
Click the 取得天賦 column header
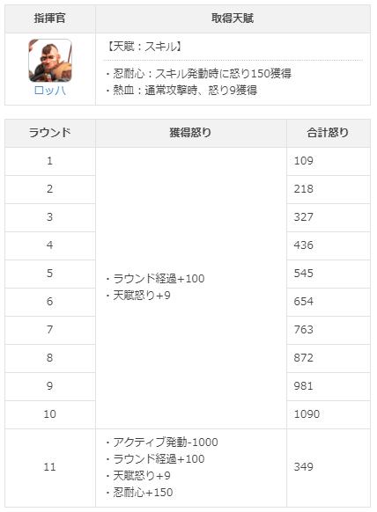pyautogui.click(x=233, y=18)
